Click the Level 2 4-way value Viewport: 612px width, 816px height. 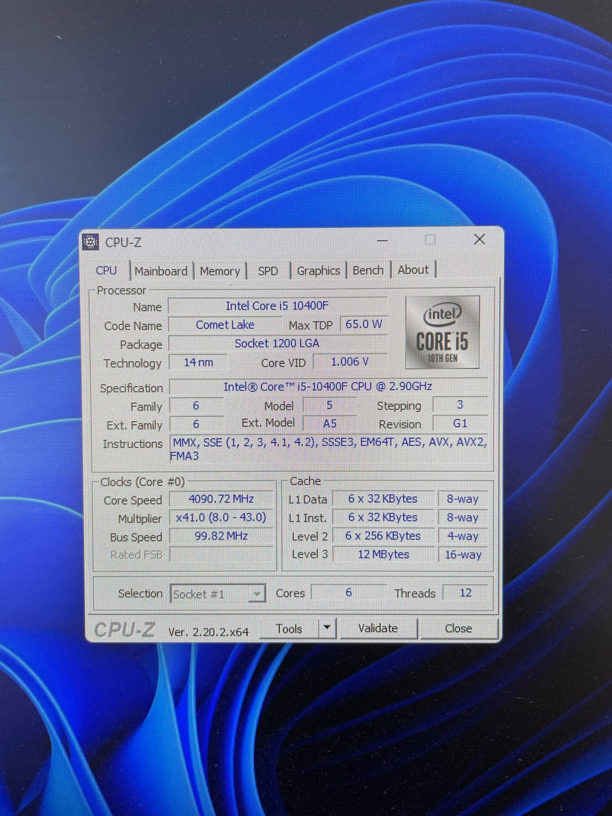463,536
